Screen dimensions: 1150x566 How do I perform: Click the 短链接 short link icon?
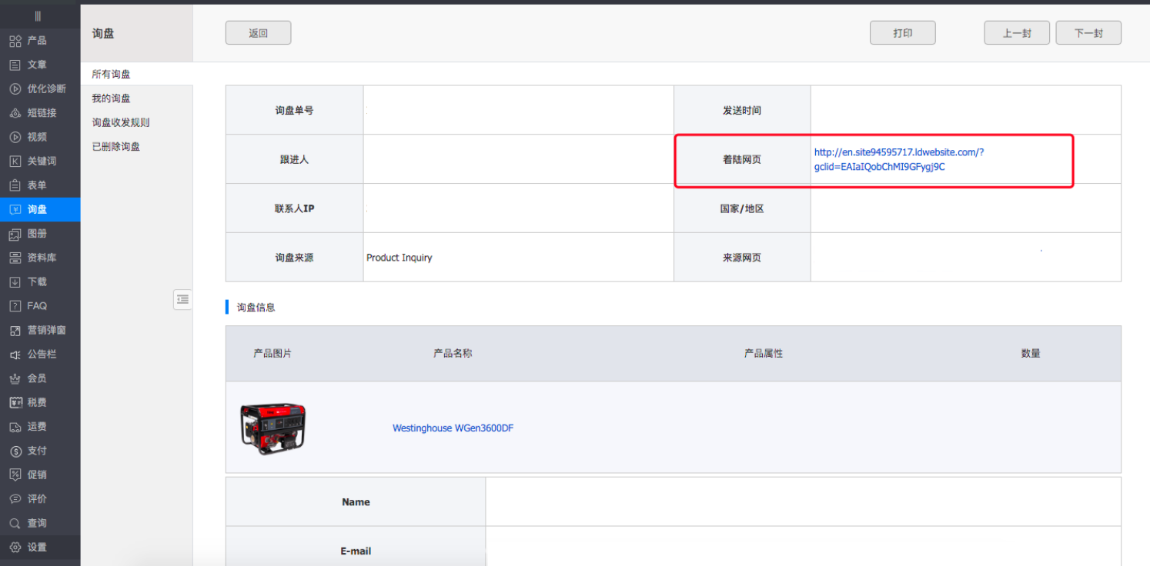point(15,113)
